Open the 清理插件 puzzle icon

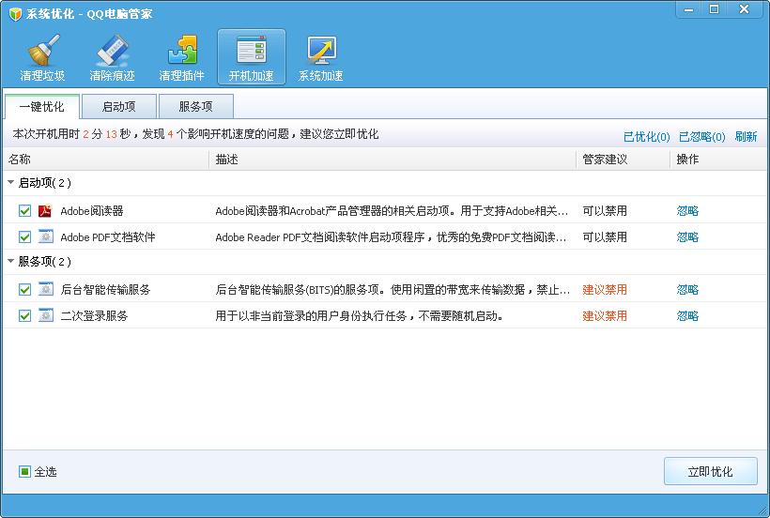(x=181, y=58)
